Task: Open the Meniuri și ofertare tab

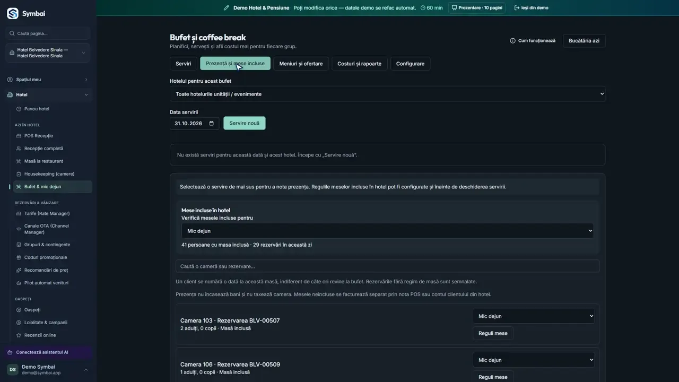Action: pyautogui.click(x=301, y=64)
